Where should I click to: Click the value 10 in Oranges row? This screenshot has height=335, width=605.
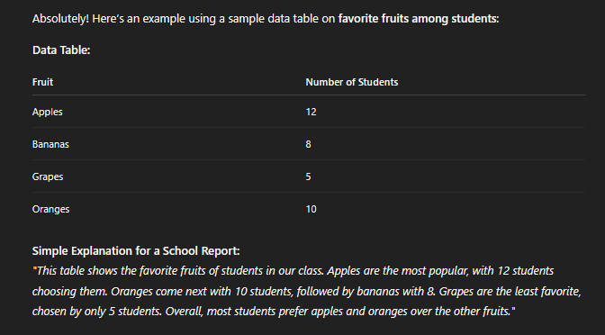point(311,209)
